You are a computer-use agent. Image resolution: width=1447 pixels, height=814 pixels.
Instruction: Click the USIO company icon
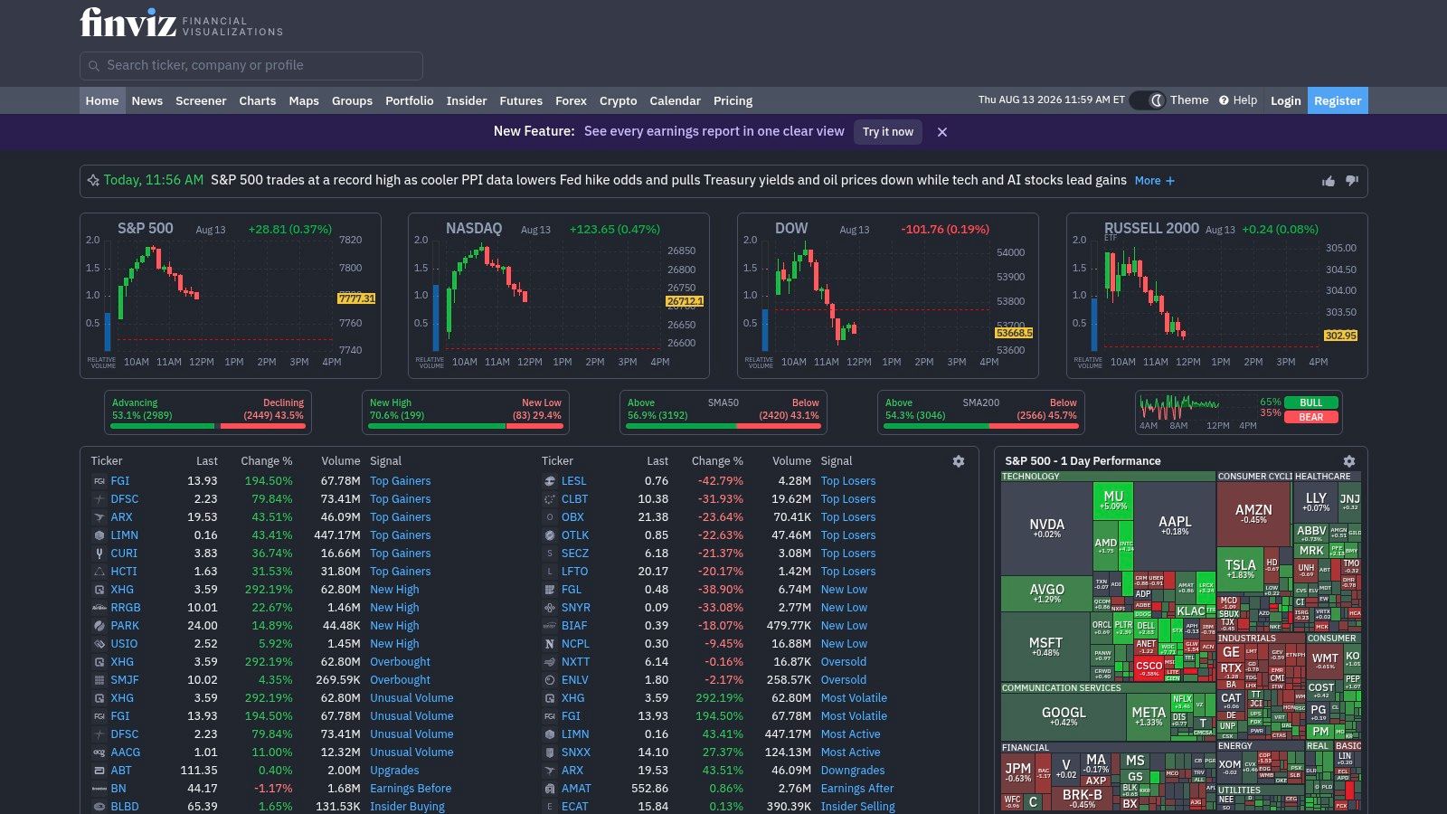coord(99,644)
